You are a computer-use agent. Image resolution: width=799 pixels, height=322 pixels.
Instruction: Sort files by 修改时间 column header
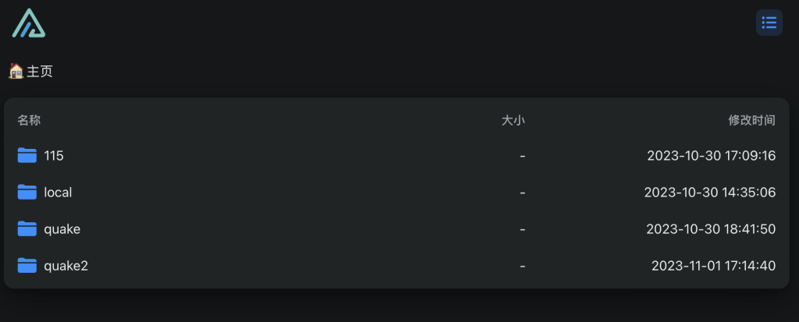(752, 120)
